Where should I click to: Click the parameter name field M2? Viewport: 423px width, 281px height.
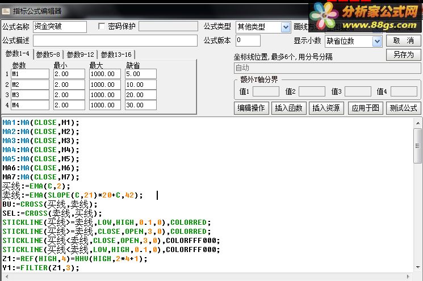[30, 85]
